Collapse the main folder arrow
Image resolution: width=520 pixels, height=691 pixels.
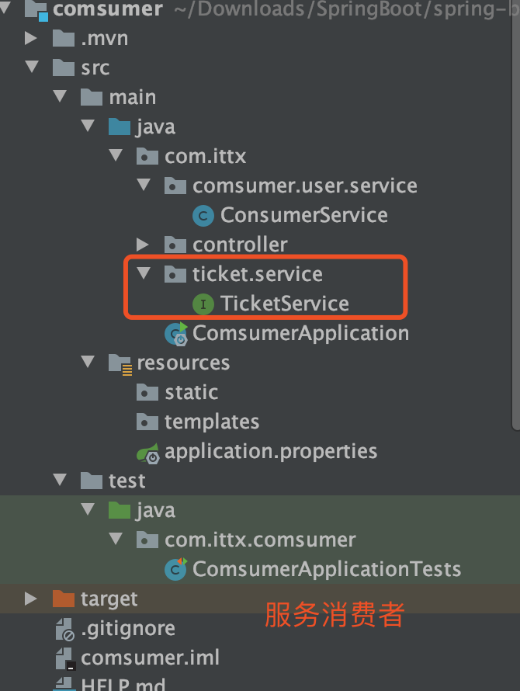[x=60, y=96]
